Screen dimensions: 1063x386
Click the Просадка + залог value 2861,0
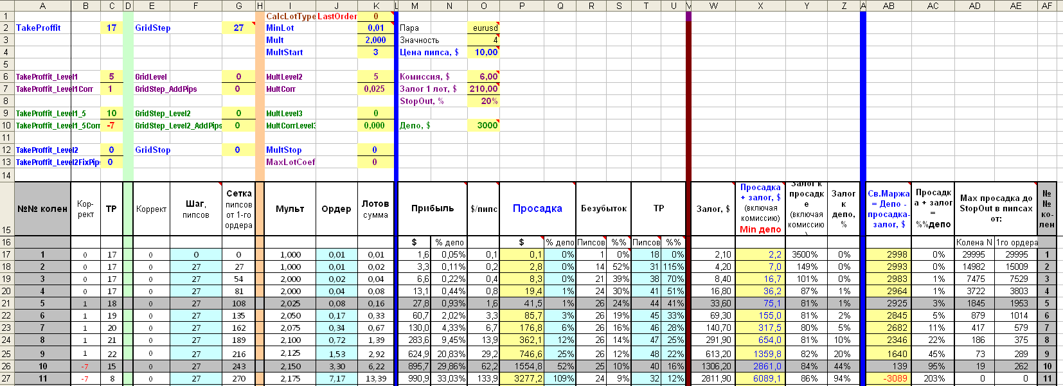pos(760,366)
